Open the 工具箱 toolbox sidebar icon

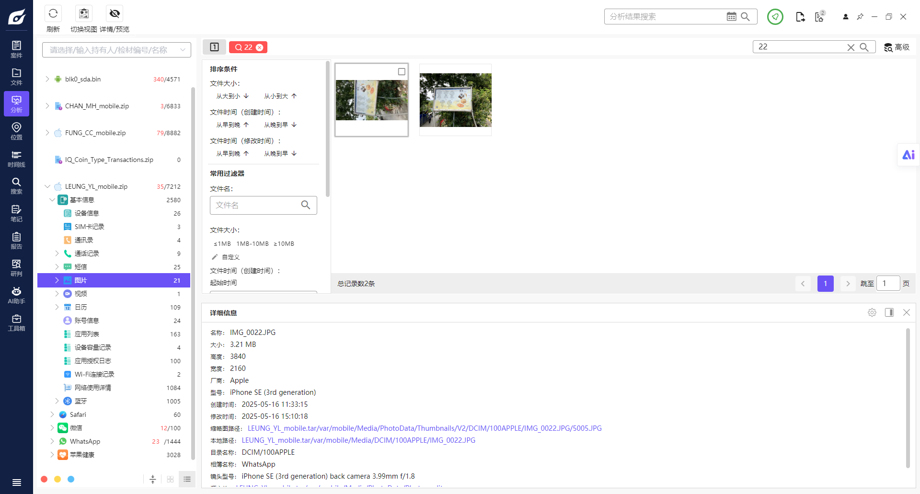tap(16, 323)
